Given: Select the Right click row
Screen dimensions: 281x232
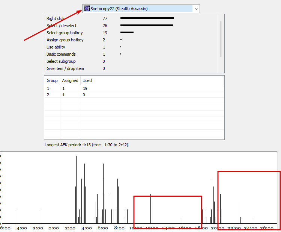Looking at the screenshot, I should click(x=131, y=18).
